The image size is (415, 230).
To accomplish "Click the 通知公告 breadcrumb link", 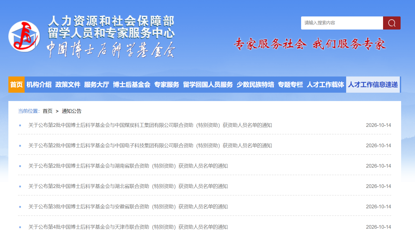I will click(x=72, y=111).
